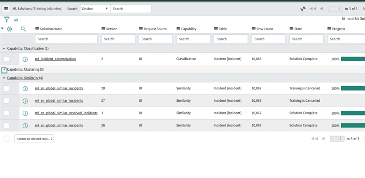Click the Solution Name column search box
The image size is (365, 178).
pyautogui.click(x=66, y=39)
